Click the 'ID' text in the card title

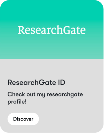(62, 82)
